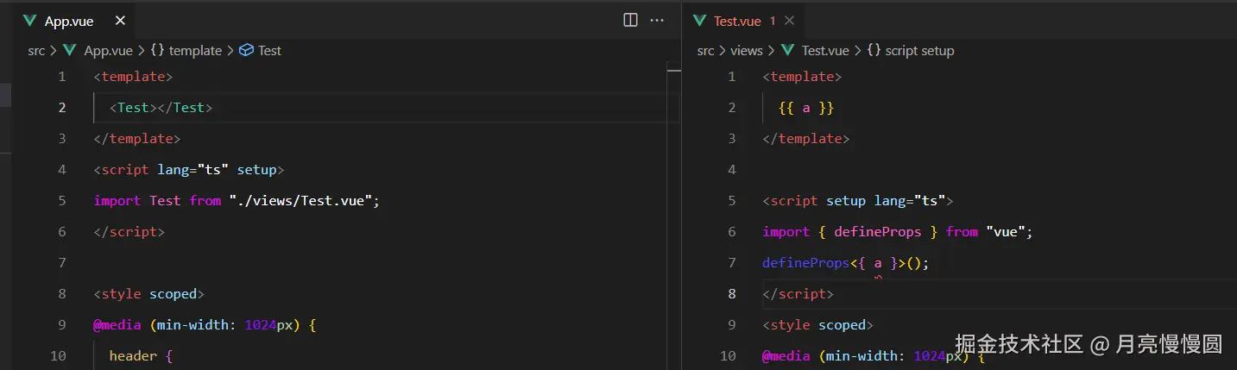Click the Test cube icon in breadcrumb
Image resolution: width=1237 pixels, height=370 pixels.
[x=246, y=51]
